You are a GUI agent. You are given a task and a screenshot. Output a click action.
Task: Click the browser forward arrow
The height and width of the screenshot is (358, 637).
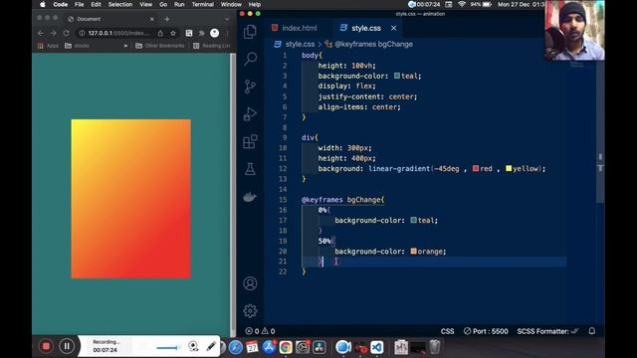pos(53,33)
